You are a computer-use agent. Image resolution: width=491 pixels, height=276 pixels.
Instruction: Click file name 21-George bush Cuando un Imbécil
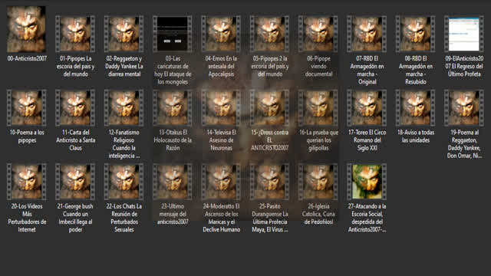click(75, 218)
